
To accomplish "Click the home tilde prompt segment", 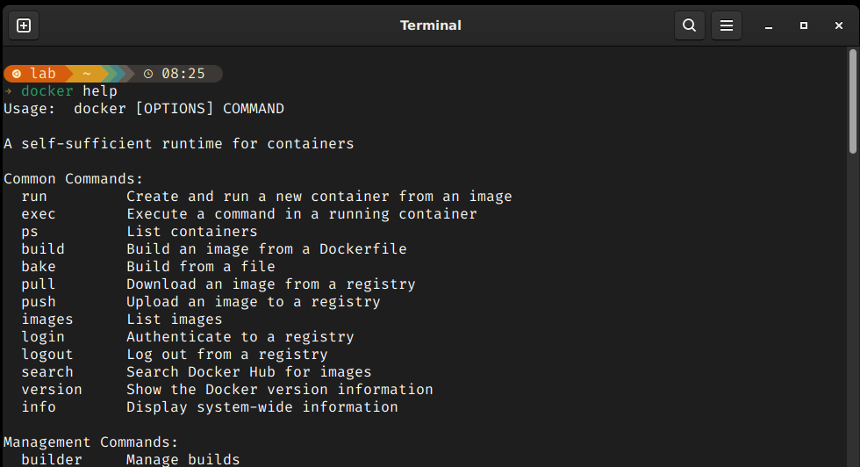I will pyautogui.click(x=87, y=74).
